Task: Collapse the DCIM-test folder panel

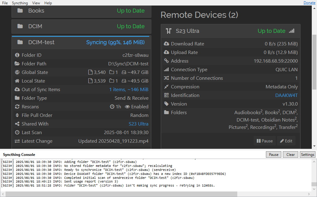Action: 81,42
